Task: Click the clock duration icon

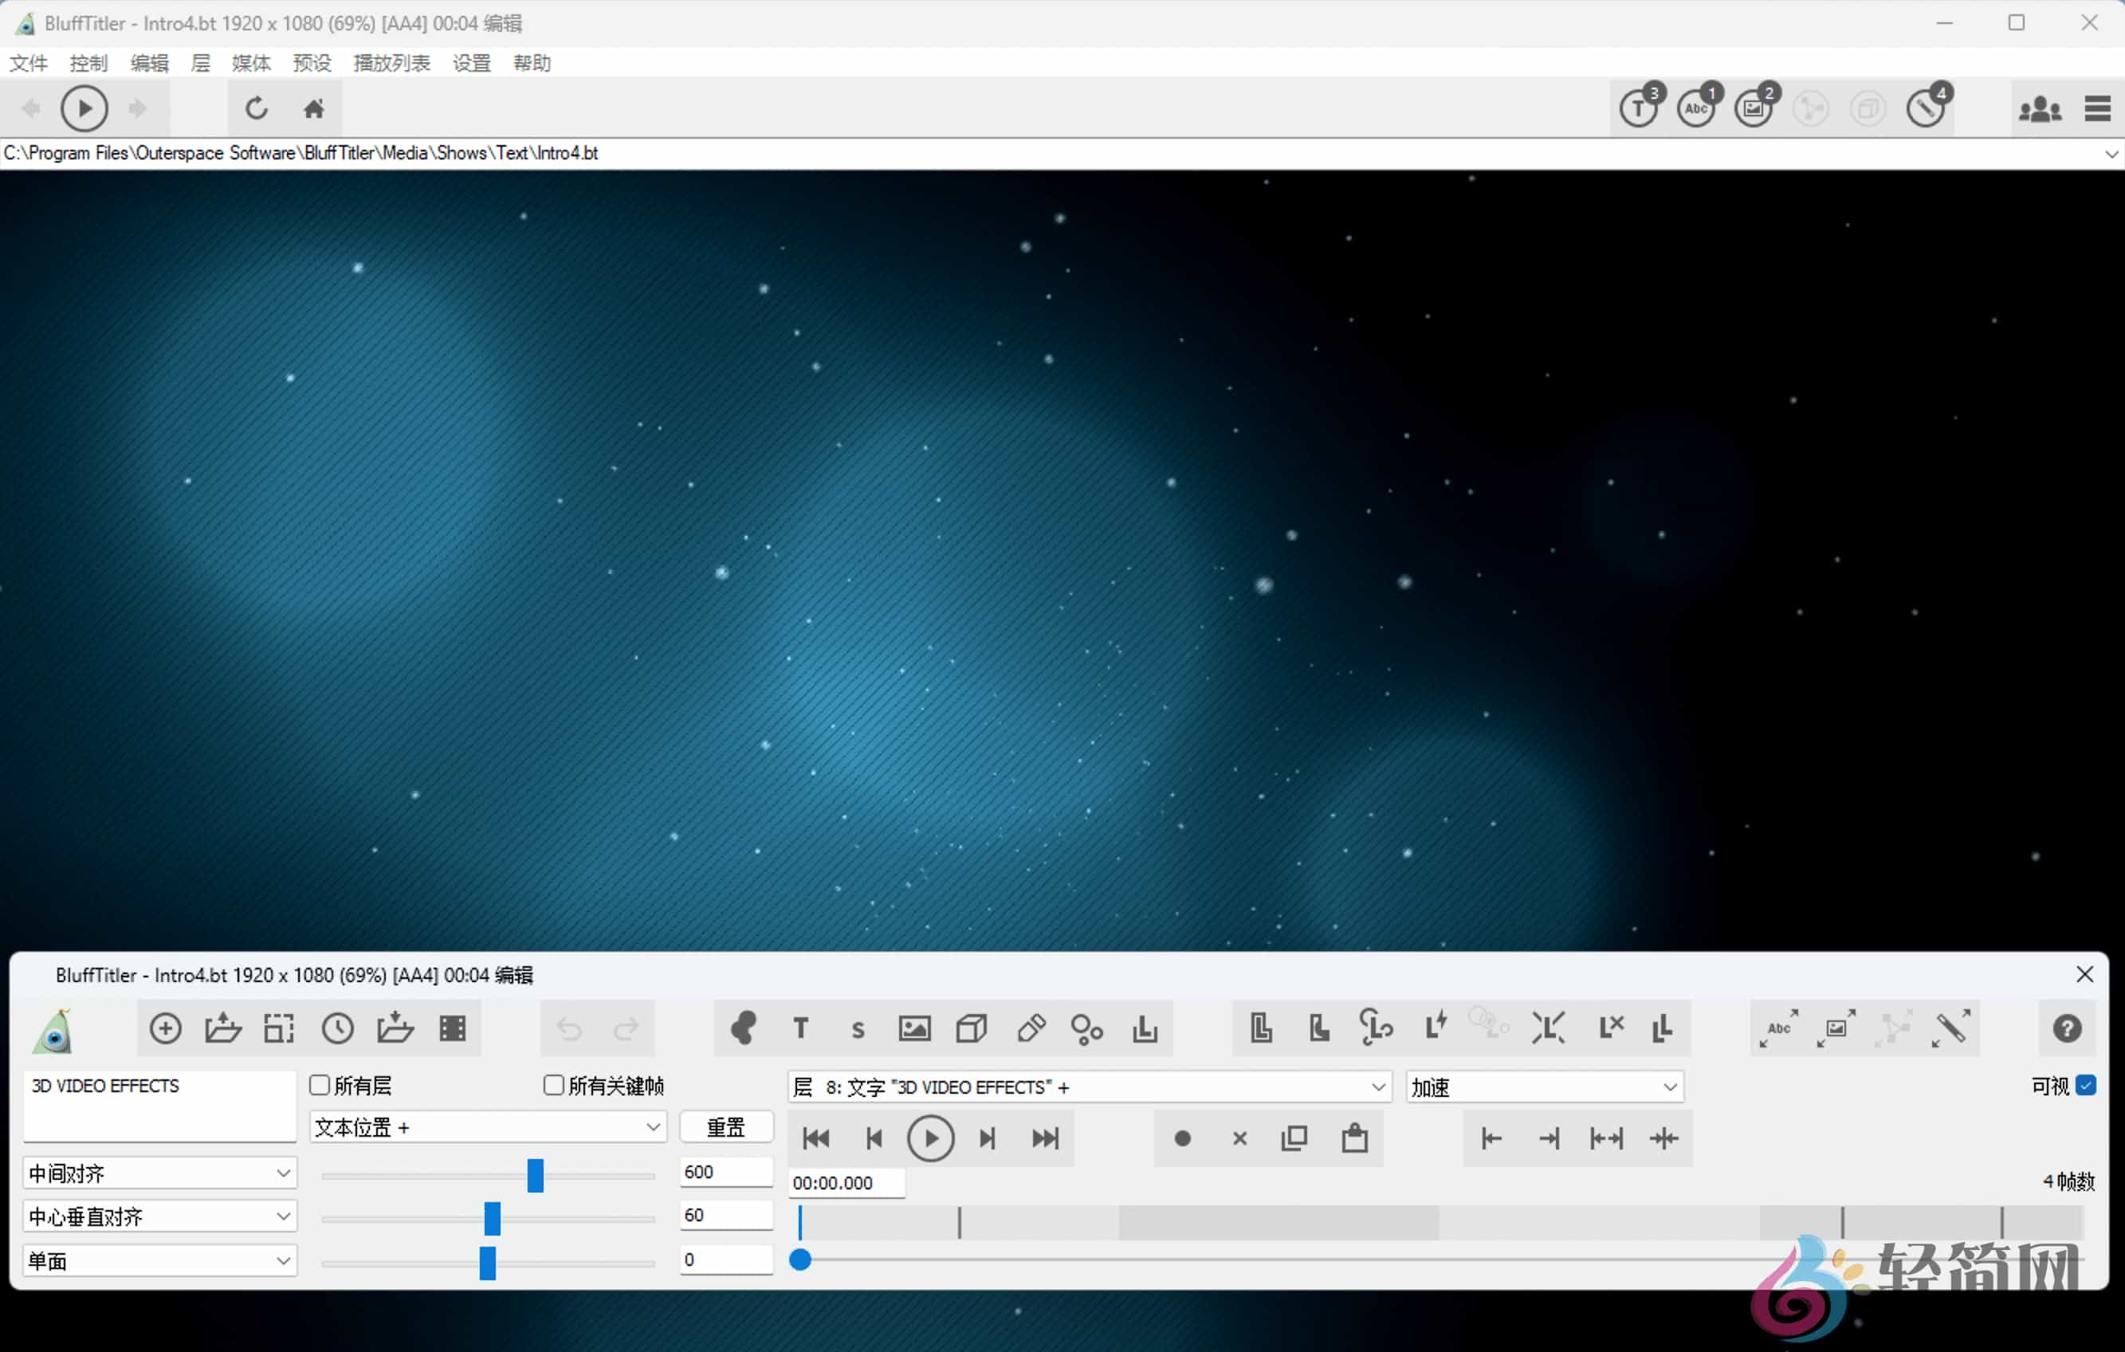Action: pos(337,1028)
